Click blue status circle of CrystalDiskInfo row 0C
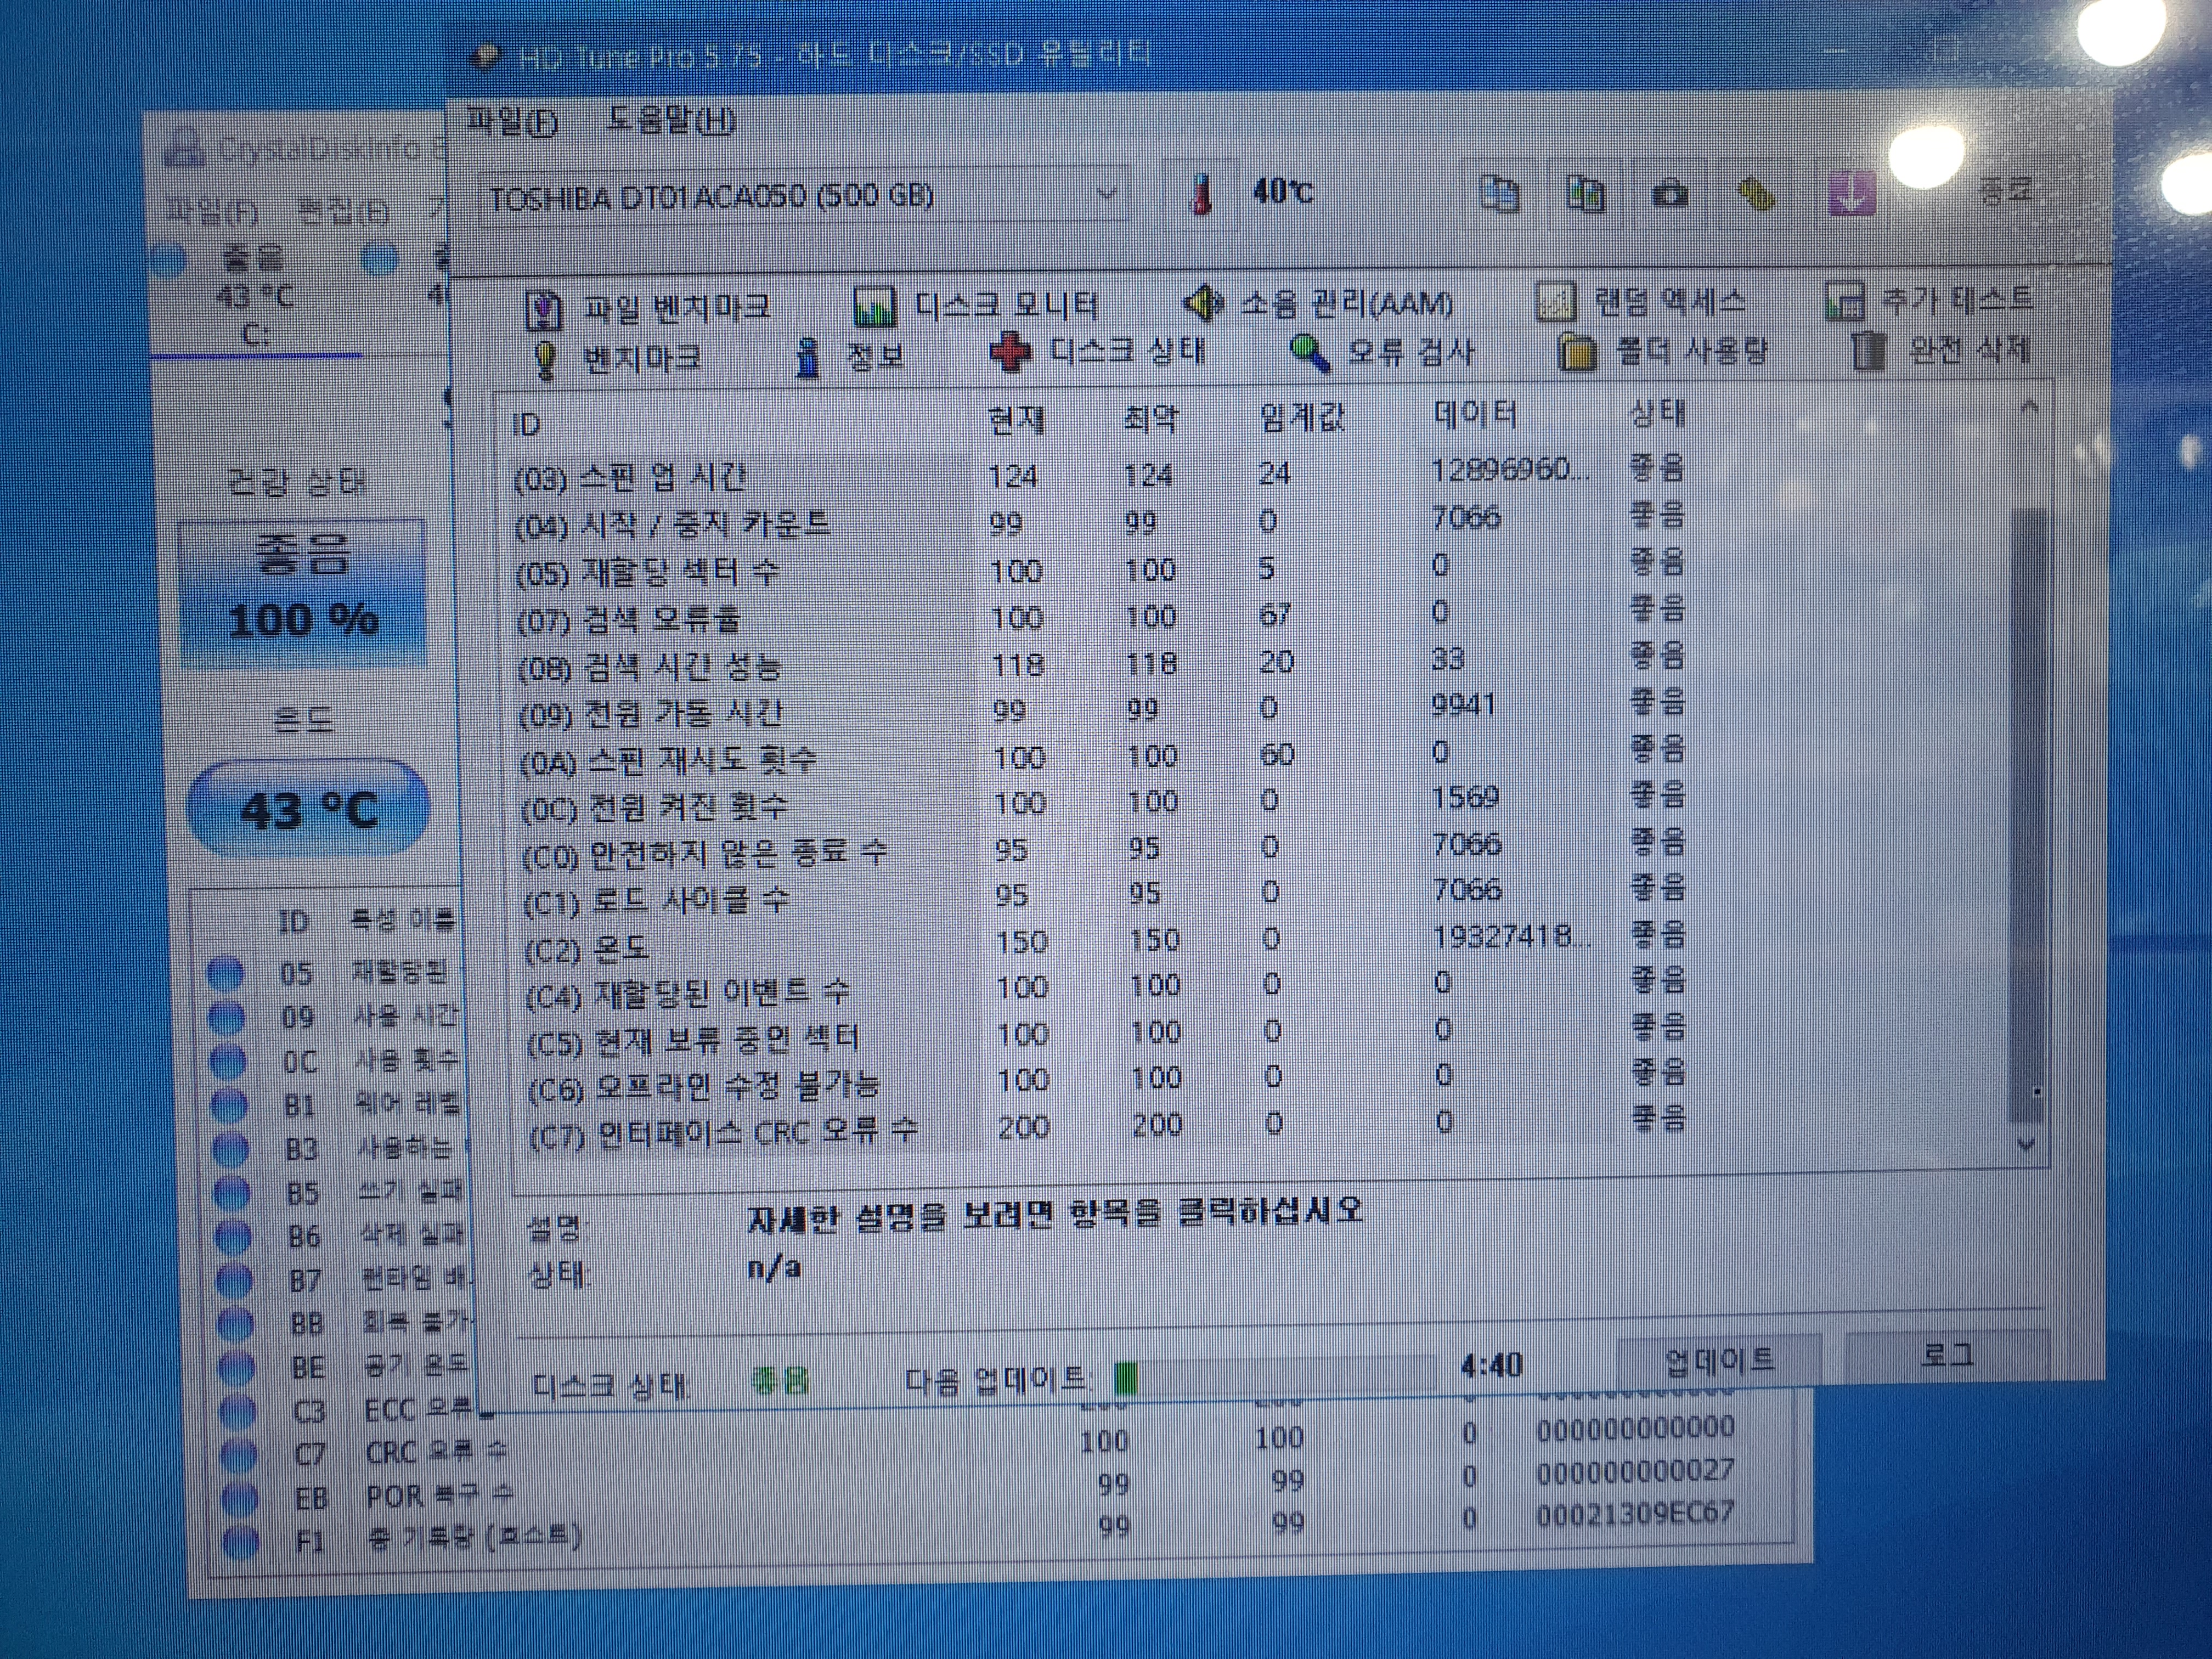Viewport: 2212px width, 1659px height. [227, 1061]
